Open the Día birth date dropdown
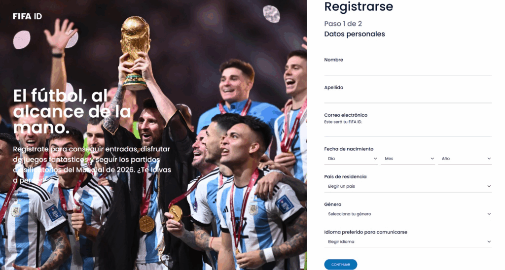The height and width of the screenshot is (270, 505). pyautogui.click(x=351, y=159)
